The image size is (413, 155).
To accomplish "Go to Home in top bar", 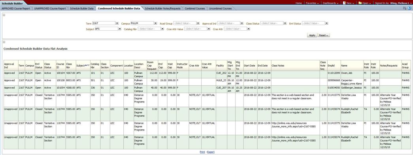I will click(298, 3).
